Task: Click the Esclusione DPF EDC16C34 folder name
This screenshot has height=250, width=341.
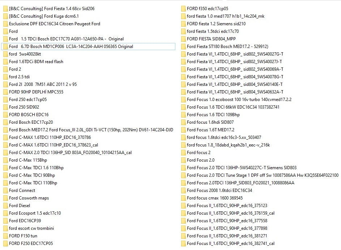Action: pos(54,24)
